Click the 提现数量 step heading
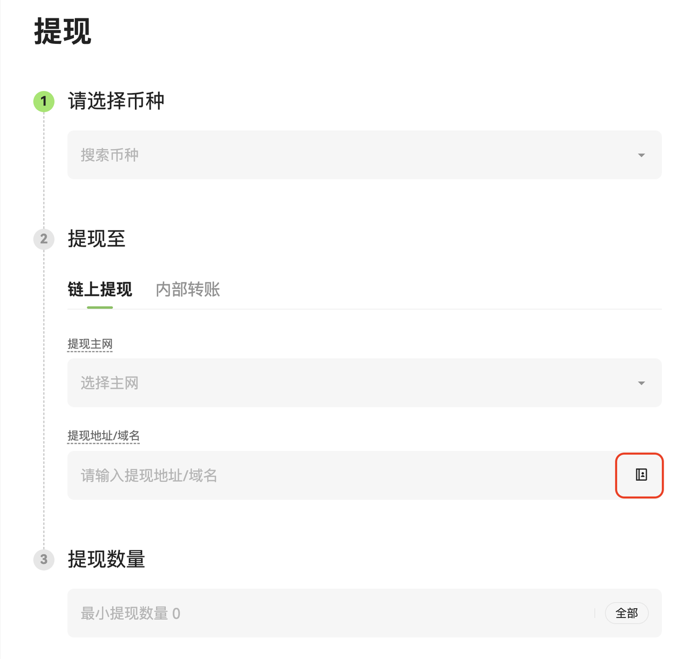The image size is (685, 659). [106, 559]
